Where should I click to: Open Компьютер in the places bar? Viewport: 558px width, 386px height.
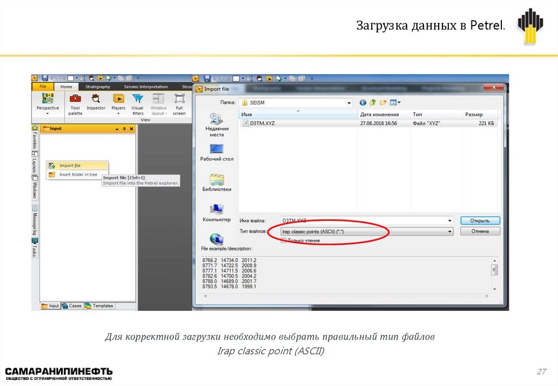[x=217, y=213]
